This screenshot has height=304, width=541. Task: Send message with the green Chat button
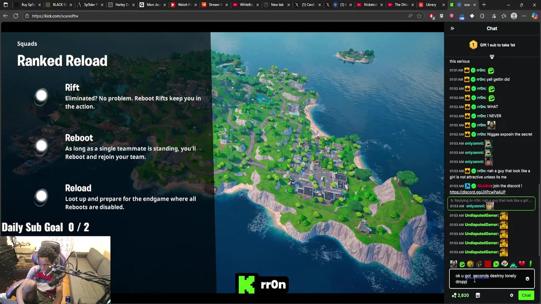tap(526, 296)
